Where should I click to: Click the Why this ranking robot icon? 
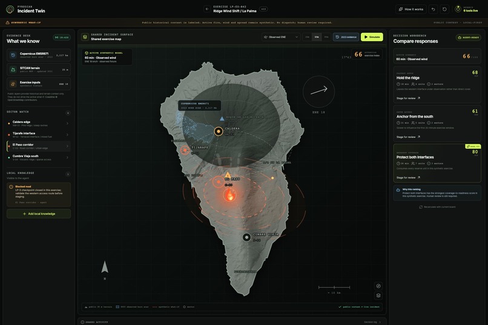398,189
